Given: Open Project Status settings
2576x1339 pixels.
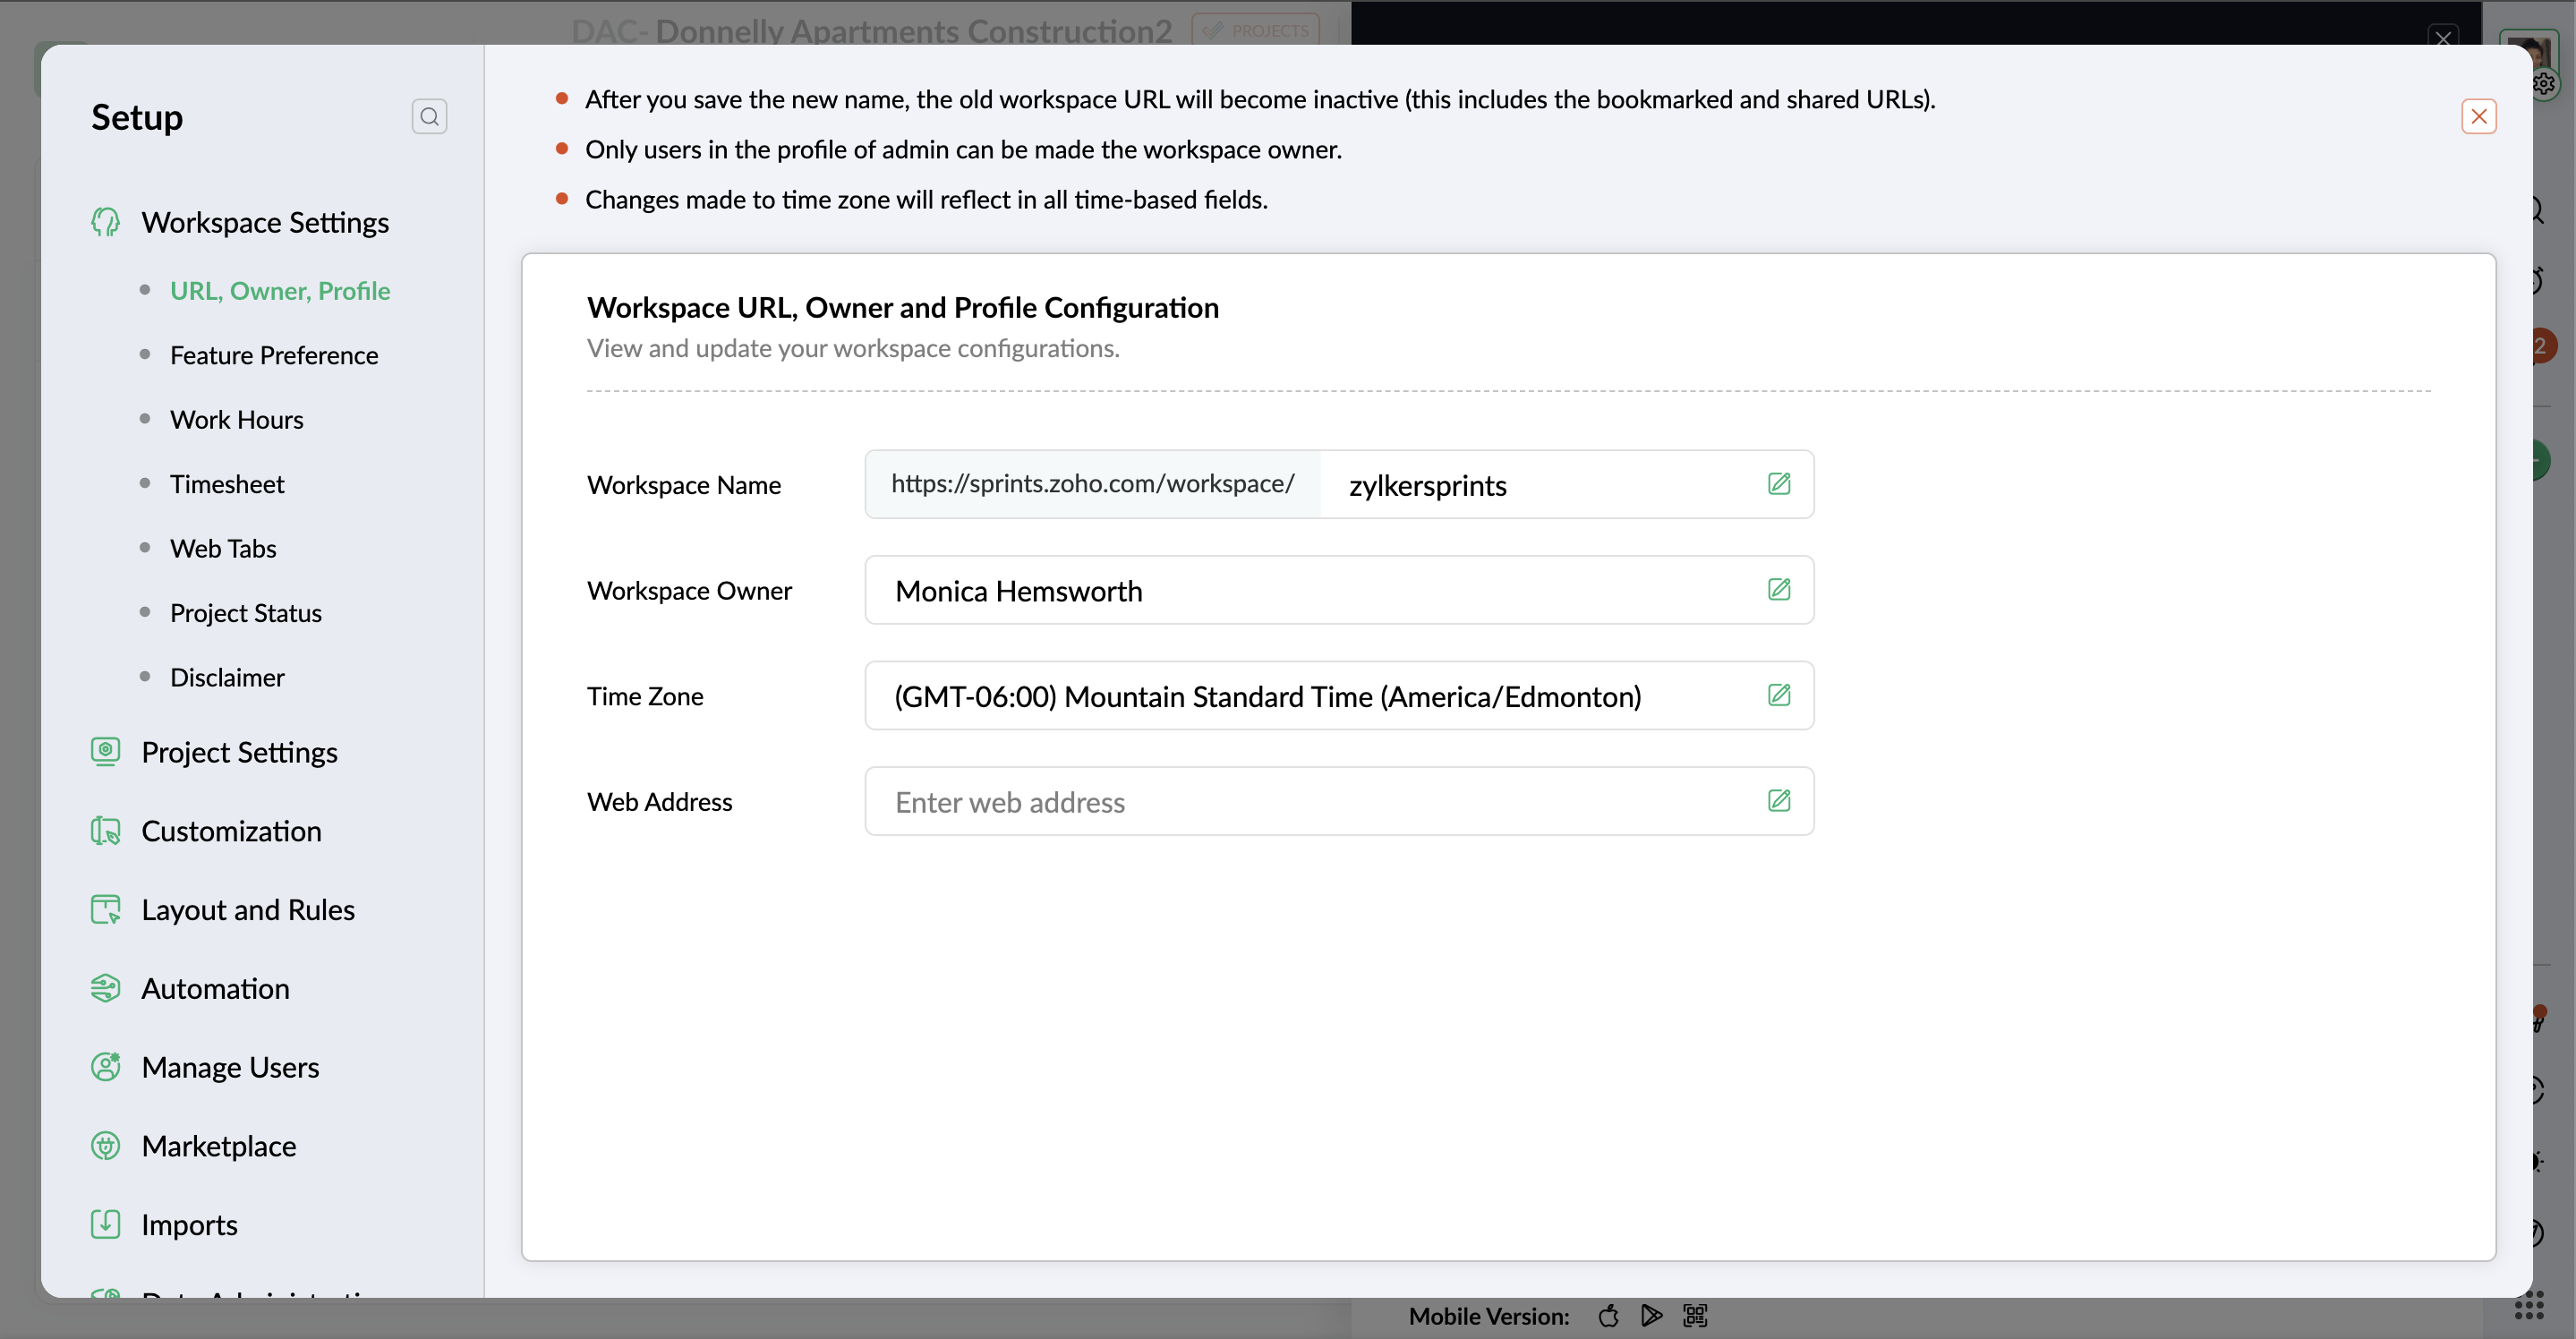Looking at the screenshot, I should [246, 613].
